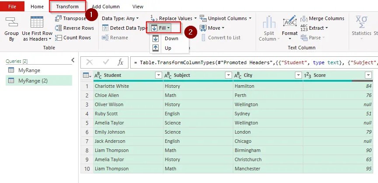
Task: Open the File tab
Action: [12, 7]
